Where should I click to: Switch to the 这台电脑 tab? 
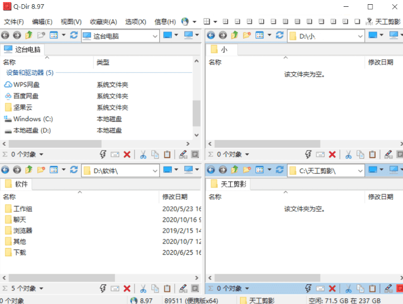point(23,49)
